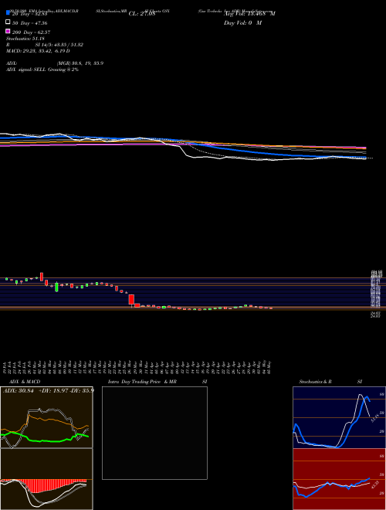Click the 'Intra Day Trading Price & MR SI' title
Image resolution: width=386 pixels, height=510 pixels.
157,382
